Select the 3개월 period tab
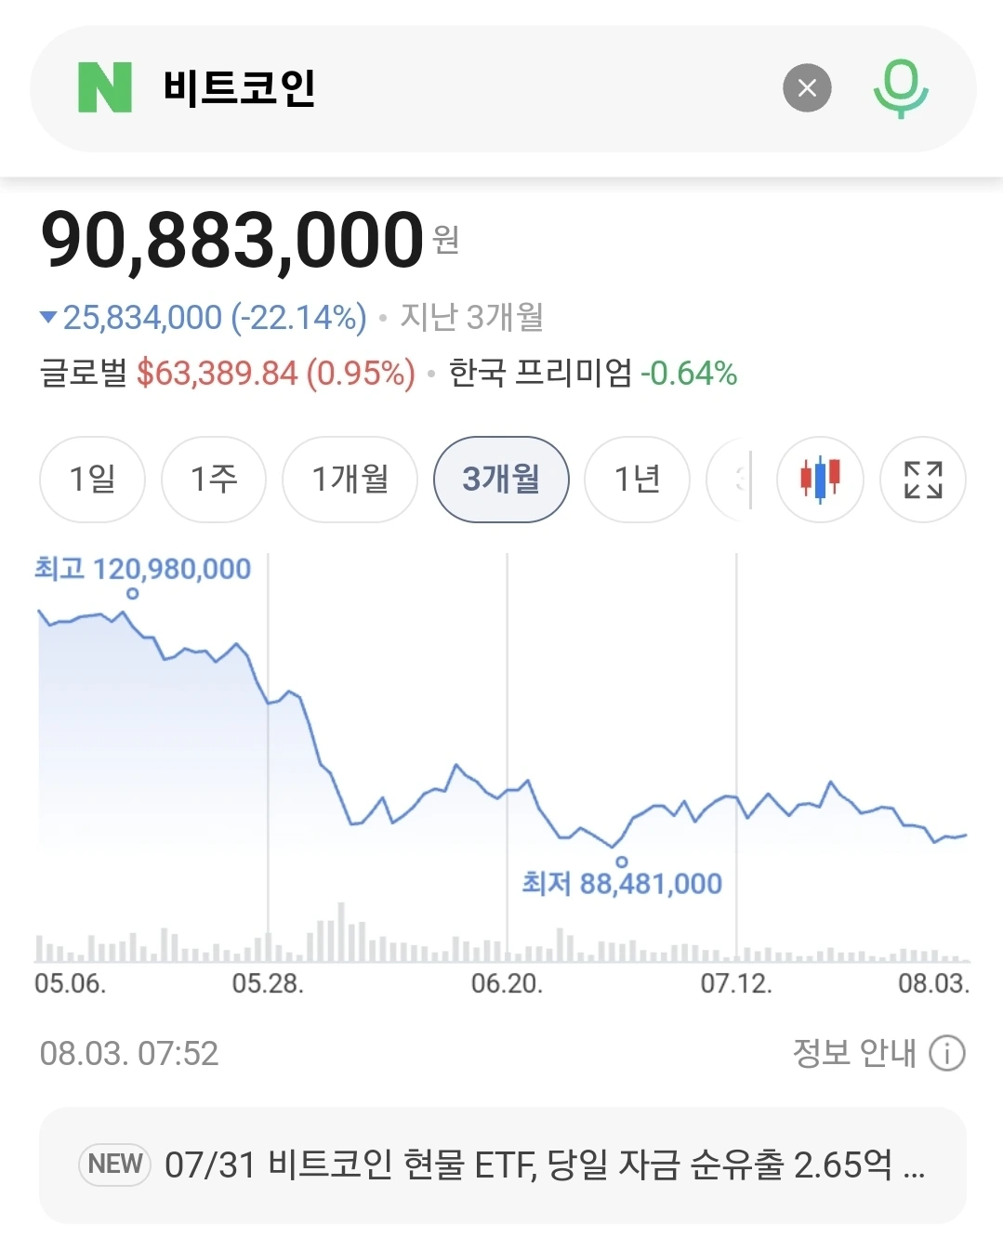The width and height of the screenshot is (1003, 1237). [x=501, y=480]
